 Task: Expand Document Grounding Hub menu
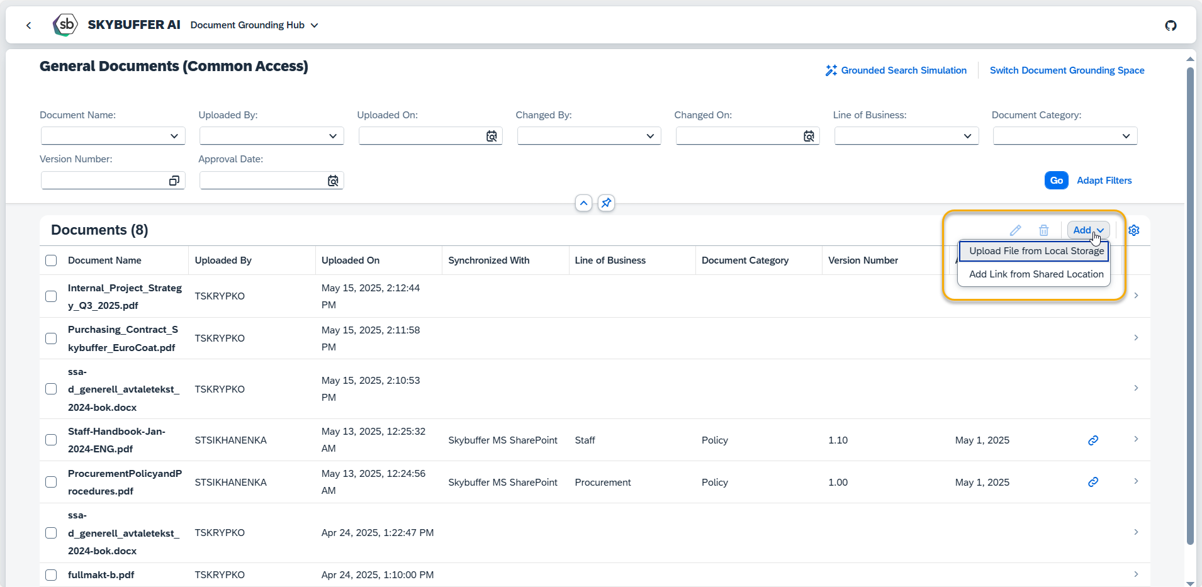point(254,25)
